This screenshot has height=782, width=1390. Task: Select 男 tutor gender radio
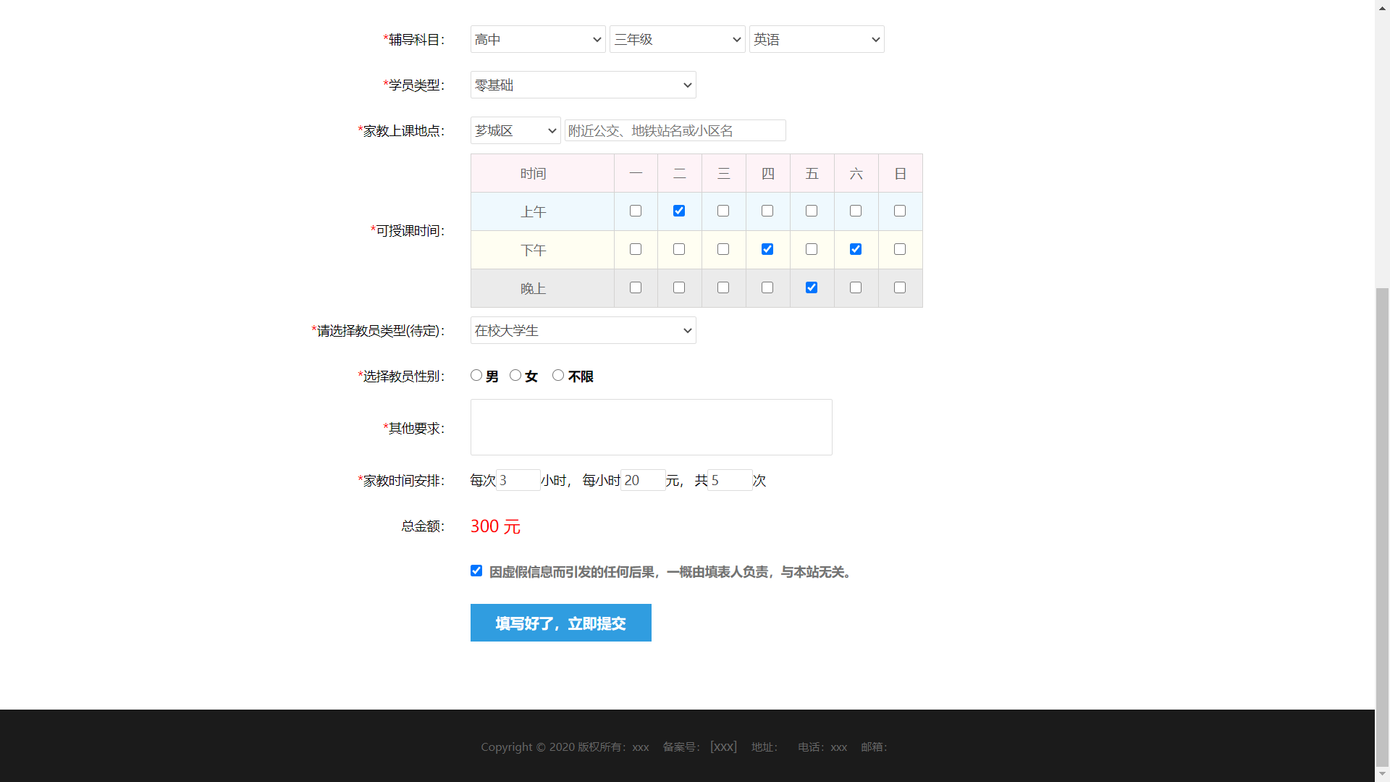pos(476,375)
